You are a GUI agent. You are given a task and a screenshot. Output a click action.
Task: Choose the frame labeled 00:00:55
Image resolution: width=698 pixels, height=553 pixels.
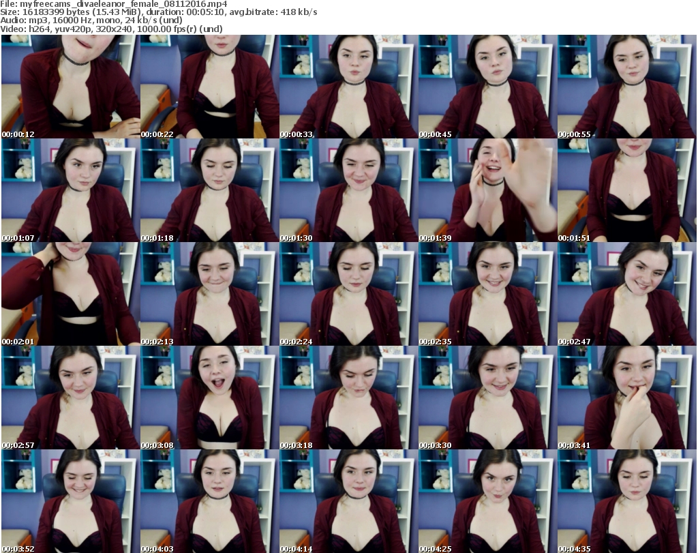coord(626,87)
